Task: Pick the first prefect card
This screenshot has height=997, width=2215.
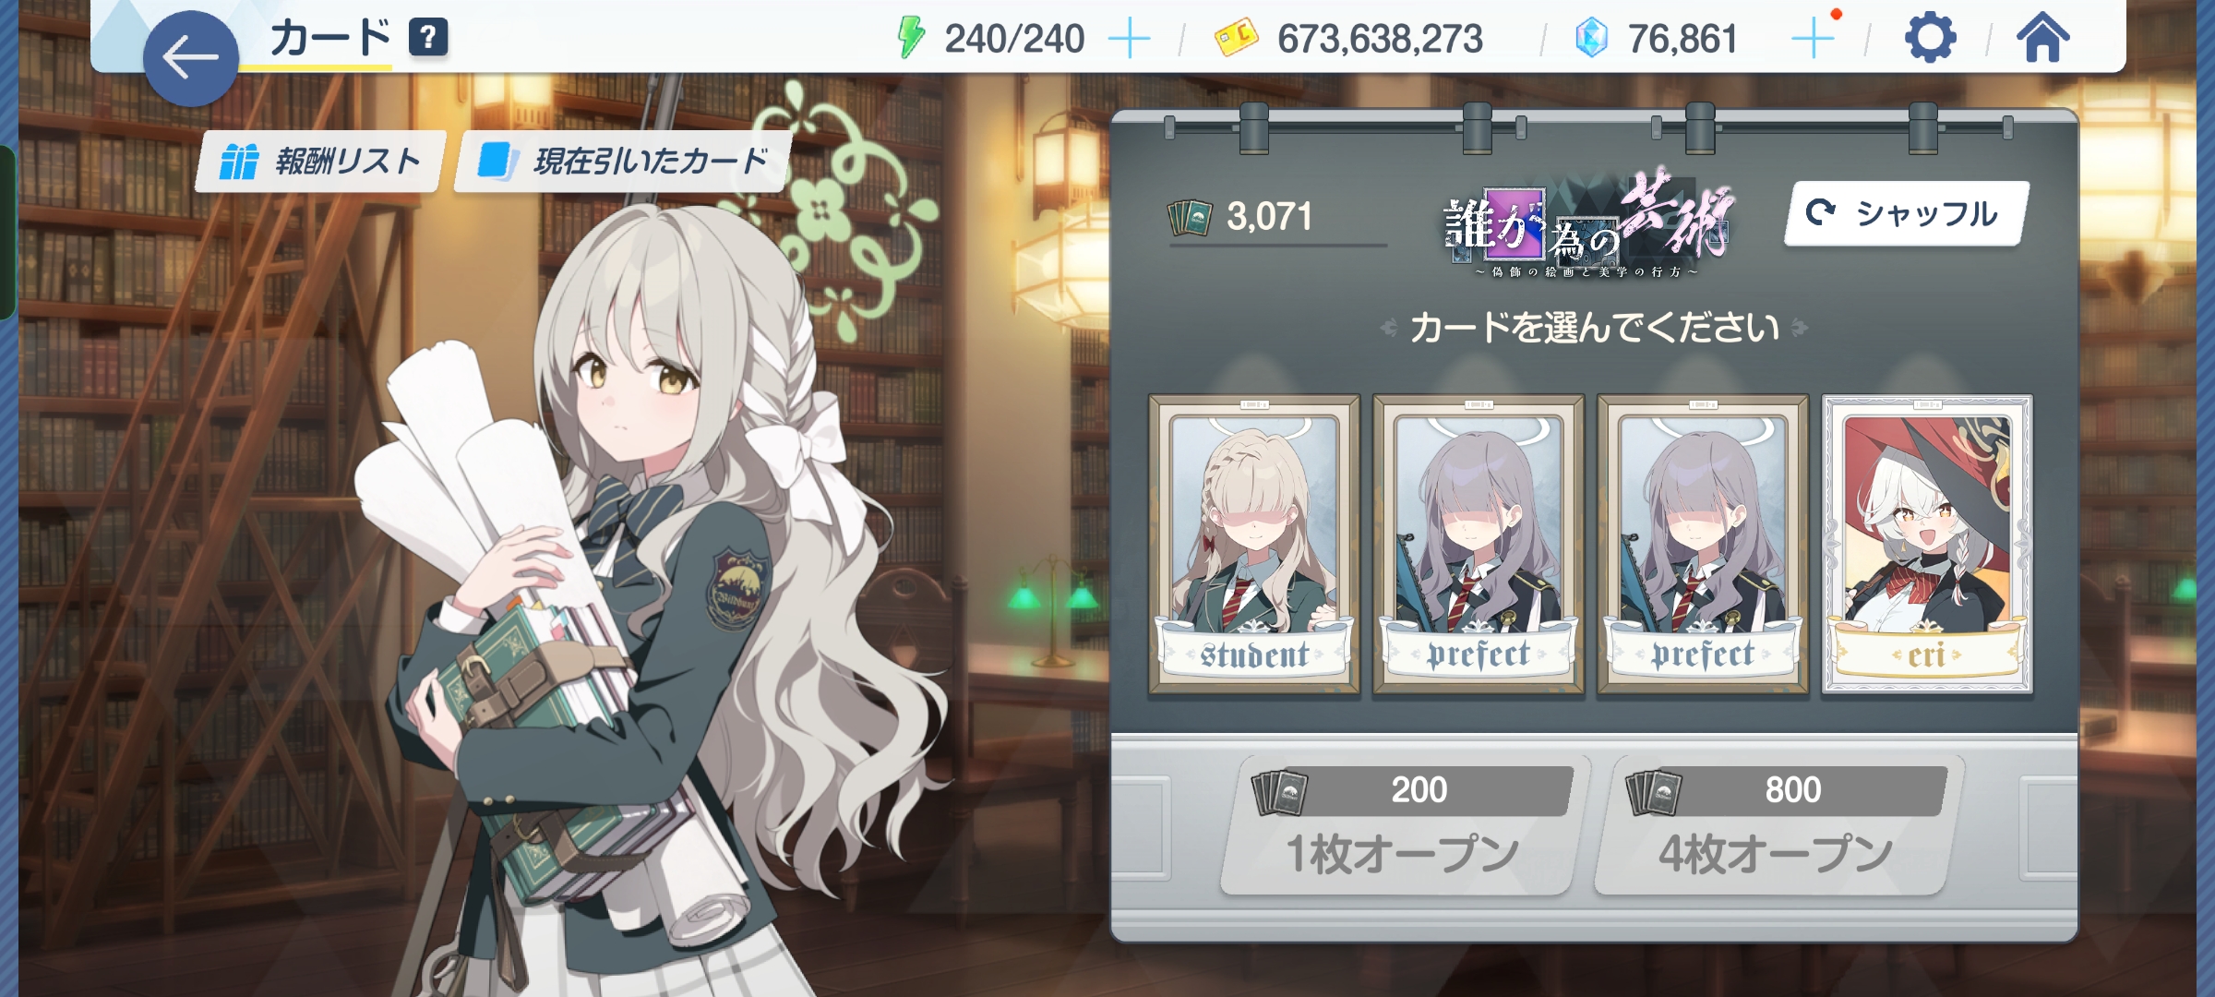Action: click(x=1479, y=545)
